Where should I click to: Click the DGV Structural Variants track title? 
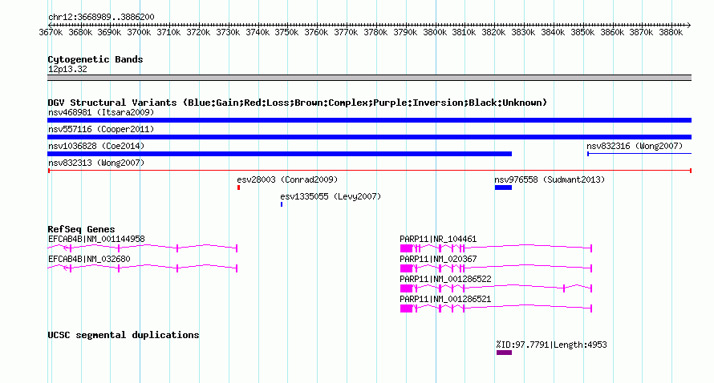tap(298, 103)
